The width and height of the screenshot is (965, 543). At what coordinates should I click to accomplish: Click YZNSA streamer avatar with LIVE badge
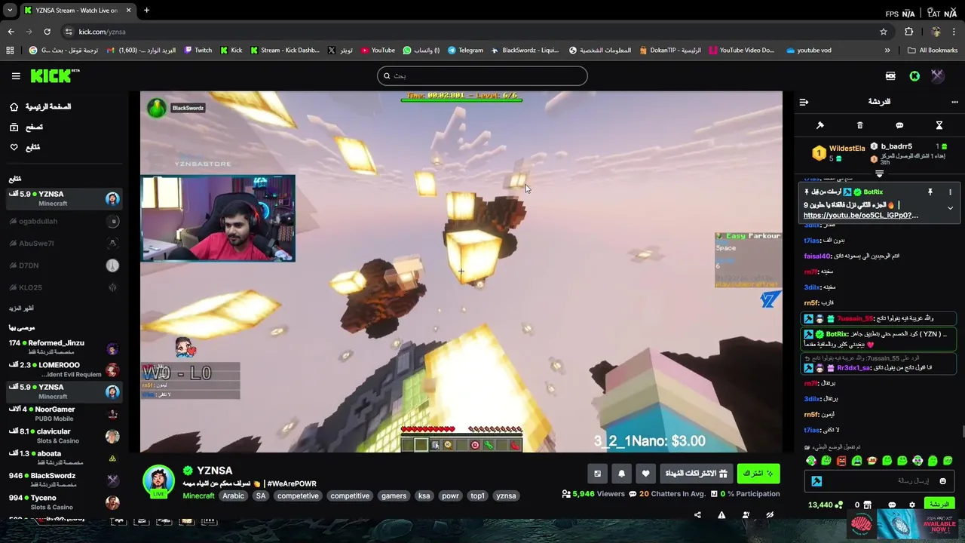pos(158,482)
